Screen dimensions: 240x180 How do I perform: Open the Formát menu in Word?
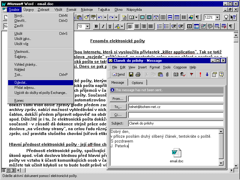(71, 10)
